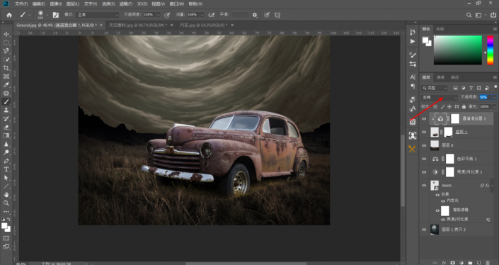Hide the 图层 0 layer
Viewport: 499px width, 265px height.
pos(424,145)
